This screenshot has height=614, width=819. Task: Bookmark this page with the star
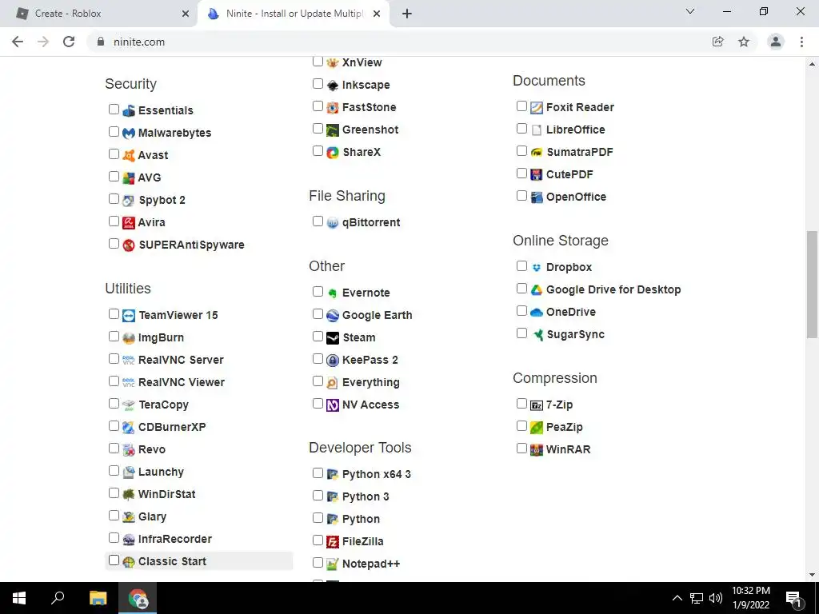click(x=744, y=42)
